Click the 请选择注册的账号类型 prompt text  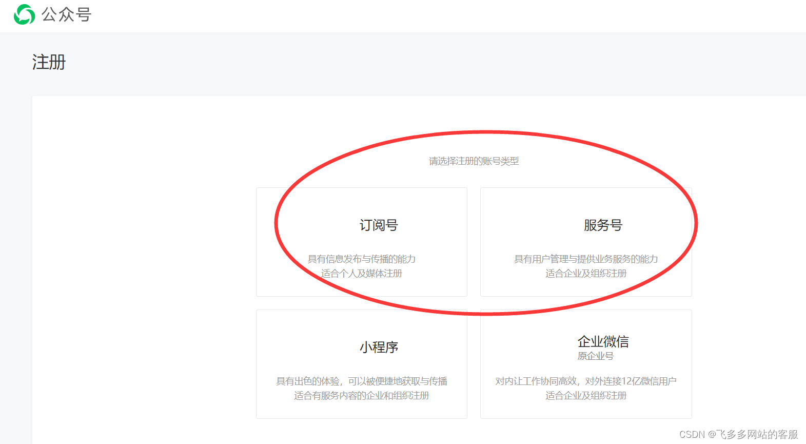tap(474, 161)
